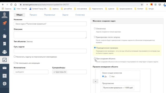Open the продюсирование bookmarks folder
The height and width of the screenshot is (93, 166).
[125, 9]
